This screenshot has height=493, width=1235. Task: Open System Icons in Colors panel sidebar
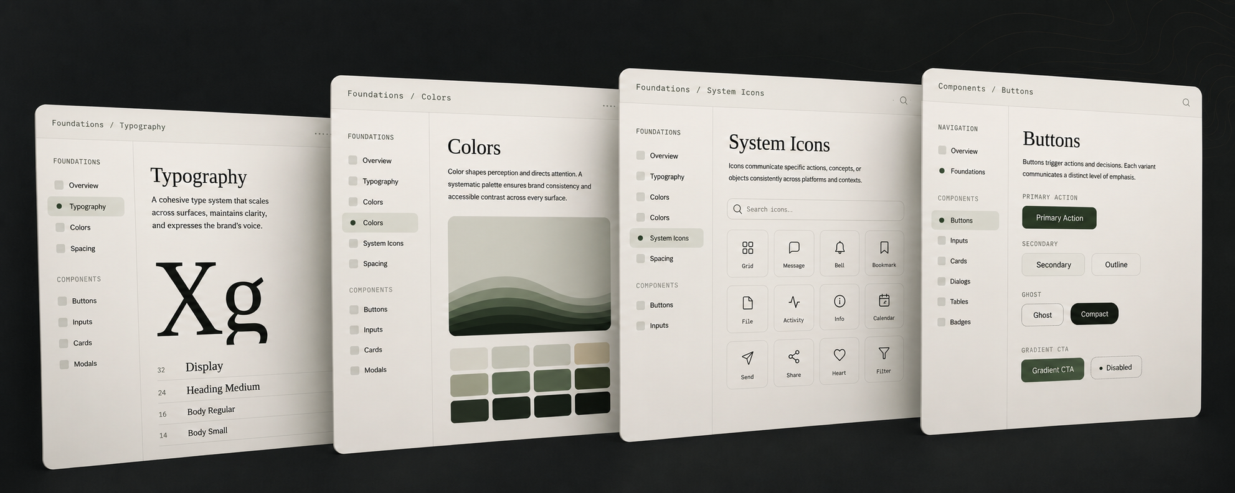pyautogui.click(x=383, y=243)
